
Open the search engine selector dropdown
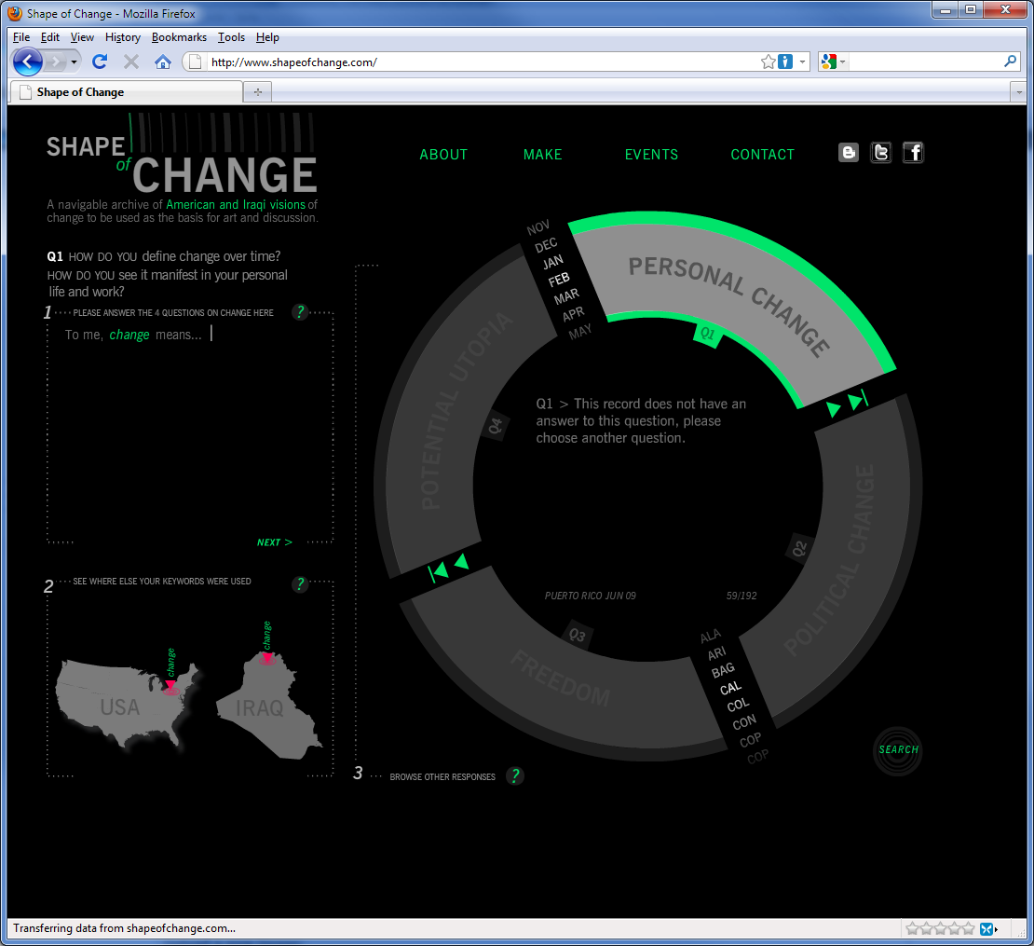pos(844,62)
